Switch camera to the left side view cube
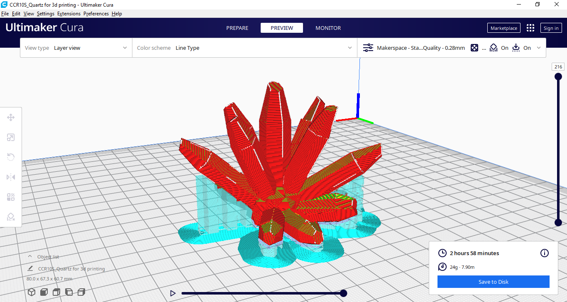The image size is (567, 302). point(69,292)
